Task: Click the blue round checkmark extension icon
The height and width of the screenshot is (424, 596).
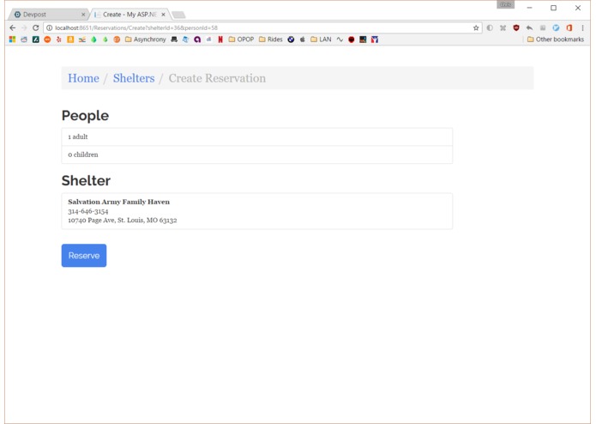Action: [x=556, y=27]
